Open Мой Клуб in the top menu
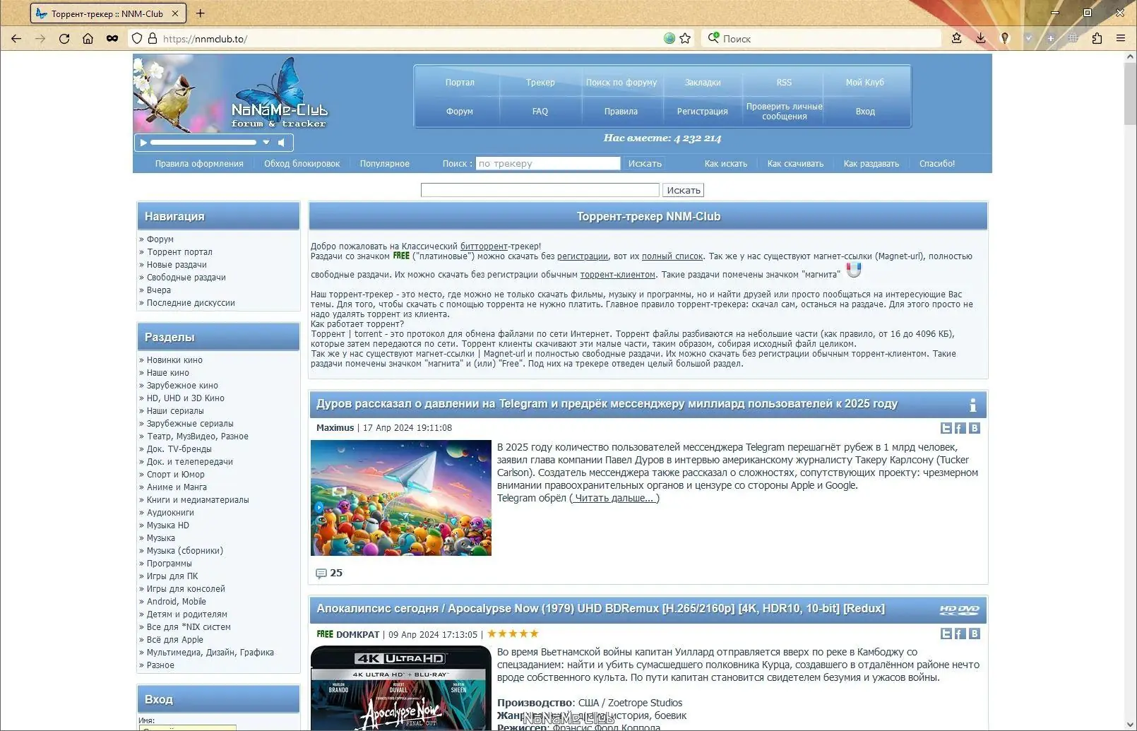 tap(865, 83)
